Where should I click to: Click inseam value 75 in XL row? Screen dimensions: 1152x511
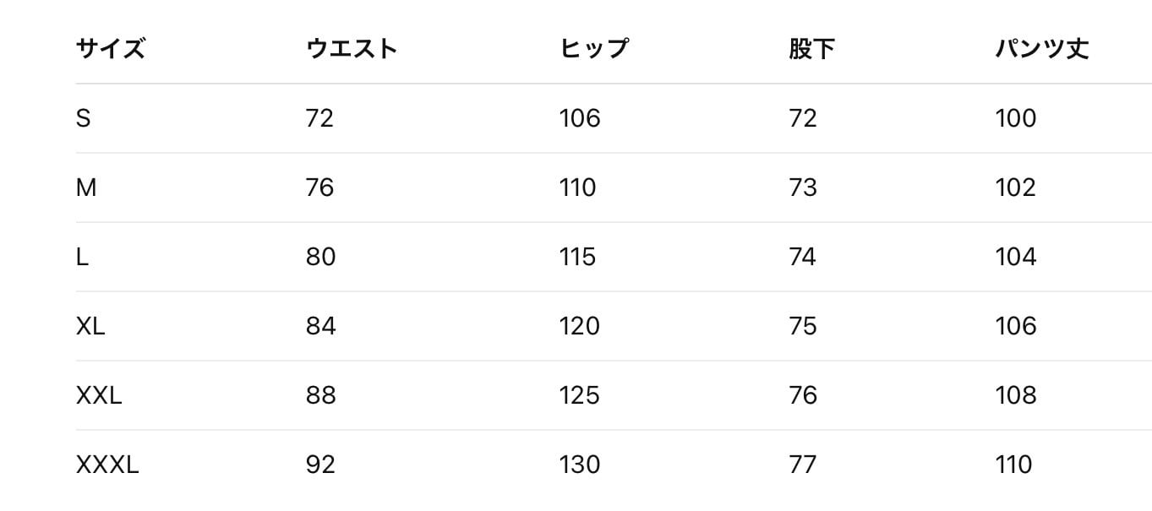803,326
